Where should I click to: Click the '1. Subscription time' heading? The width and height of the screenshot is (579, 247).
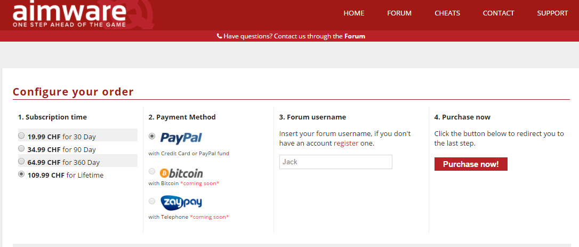pos(52,117)
